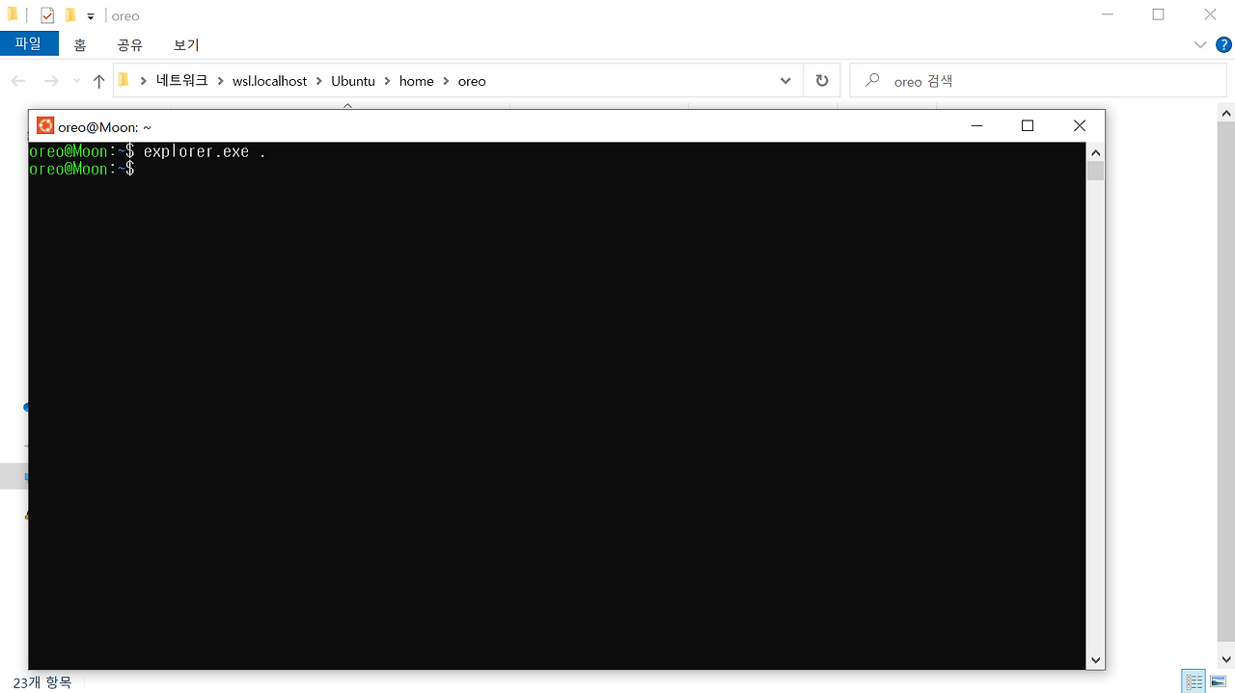Open the quick access toolbar customize menu
Viewport: 1235px width, 693px height.
click(90, 14)
